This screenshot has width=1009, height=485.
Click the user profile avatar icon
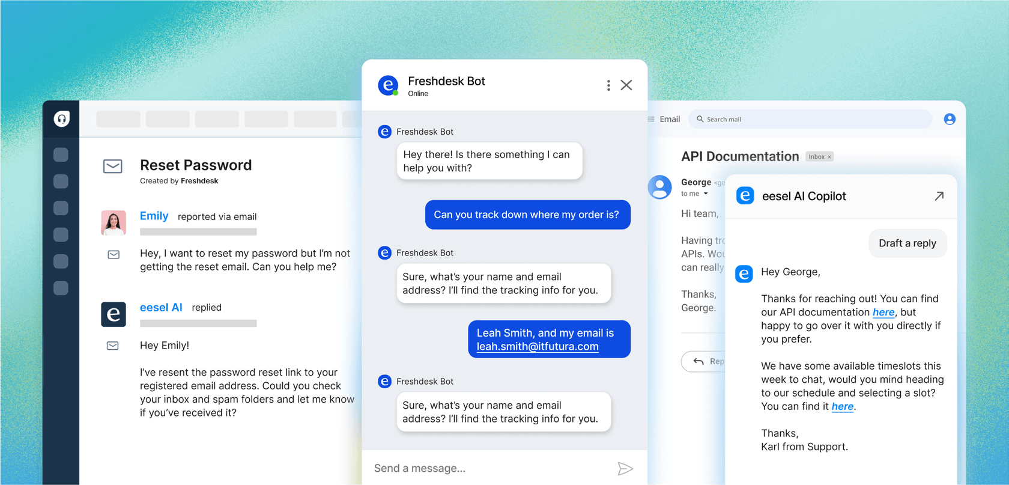950,119
